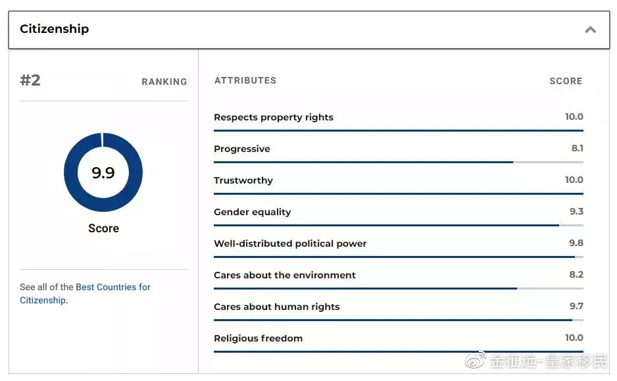Click Cares about the environment bar
Image resolution: width=617 pixels, height=381 pixels.
pyautogui.click(x=399, y=288)
